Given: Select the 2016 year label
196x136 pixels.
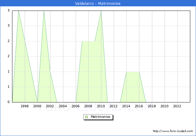Looking at the screenshot, I should (139, 106).
